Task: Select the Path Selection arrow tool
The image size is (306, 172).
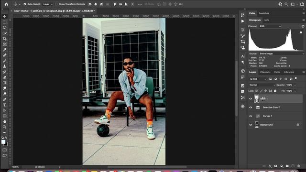Action: [x=5, y=110]
